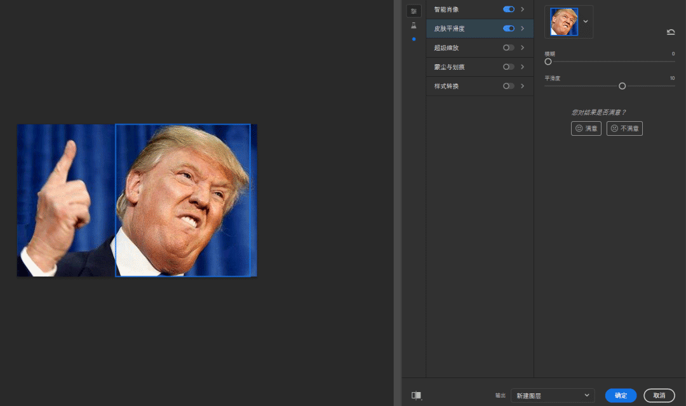Click the 平滑度 smoothness slider handle
The height and width of the screenshot is (406, 686).
click(x=622, y=86)
